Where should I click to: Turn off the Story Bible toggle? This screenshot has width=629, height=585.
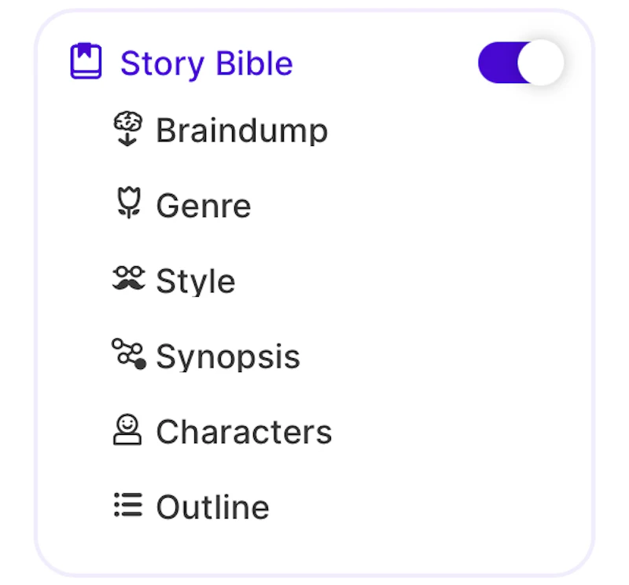coord(520,62)
